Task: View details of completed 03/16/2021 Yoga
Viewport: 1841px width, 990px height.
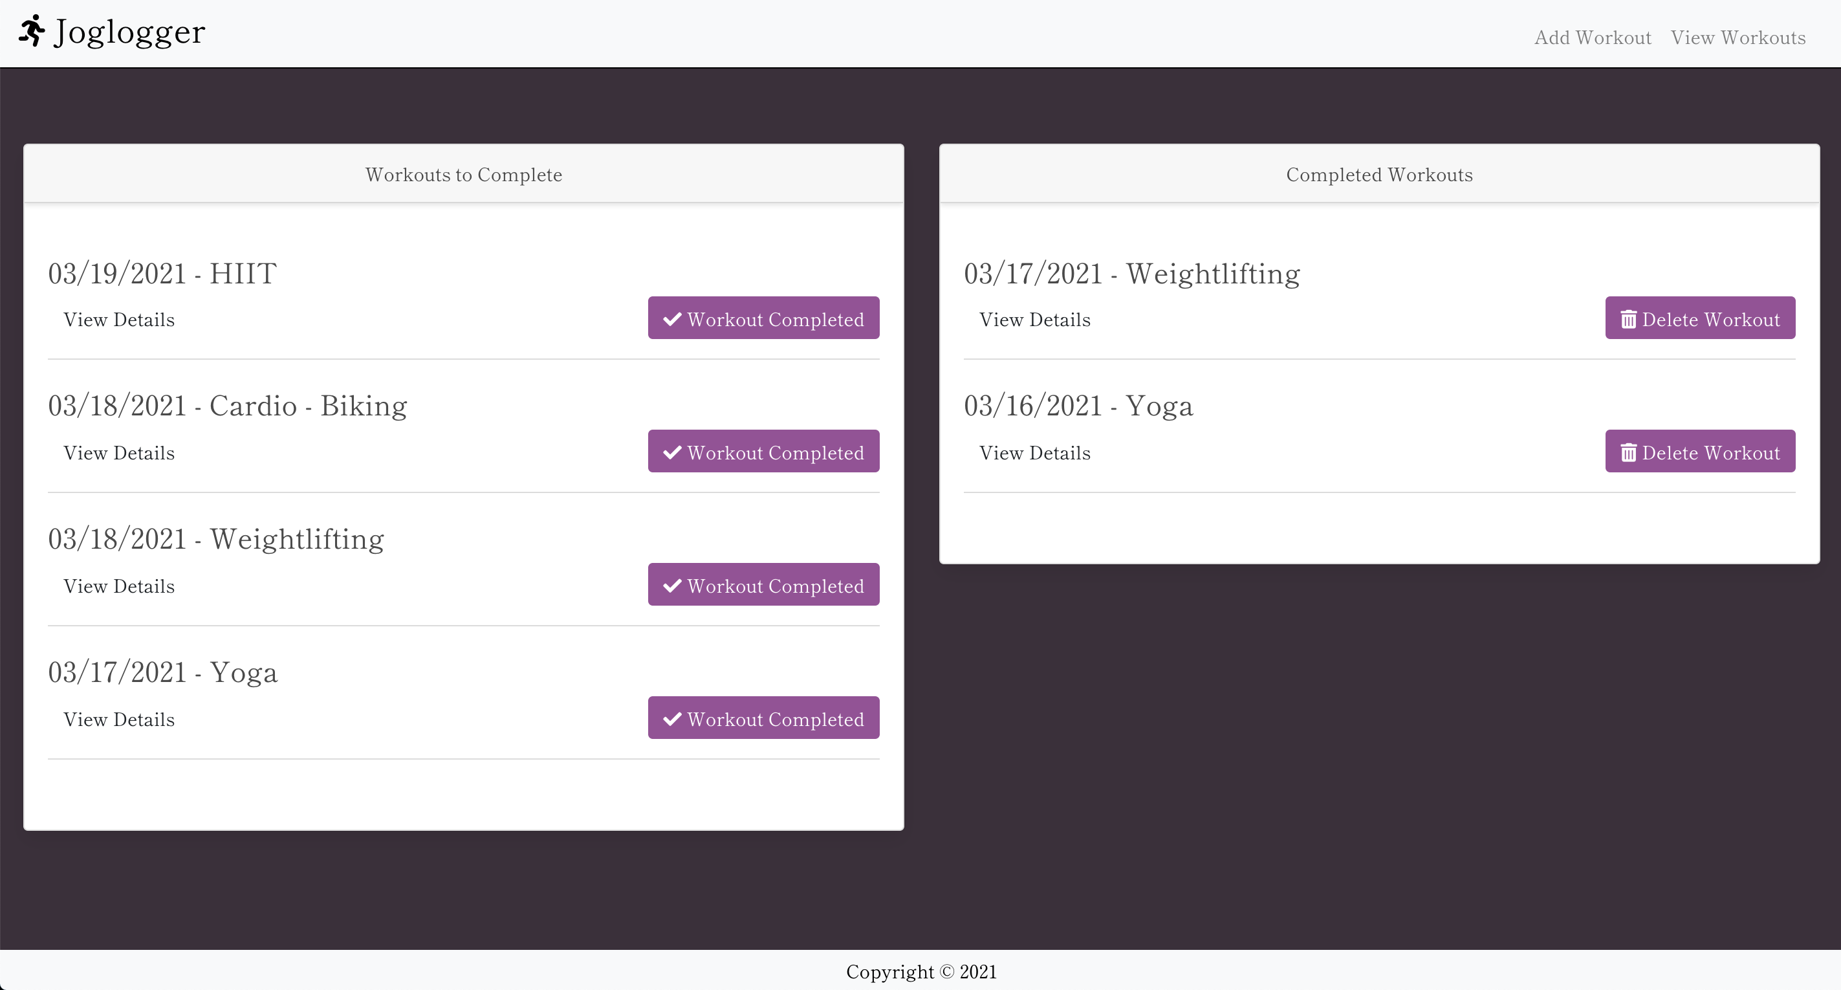Action: 1035,452
